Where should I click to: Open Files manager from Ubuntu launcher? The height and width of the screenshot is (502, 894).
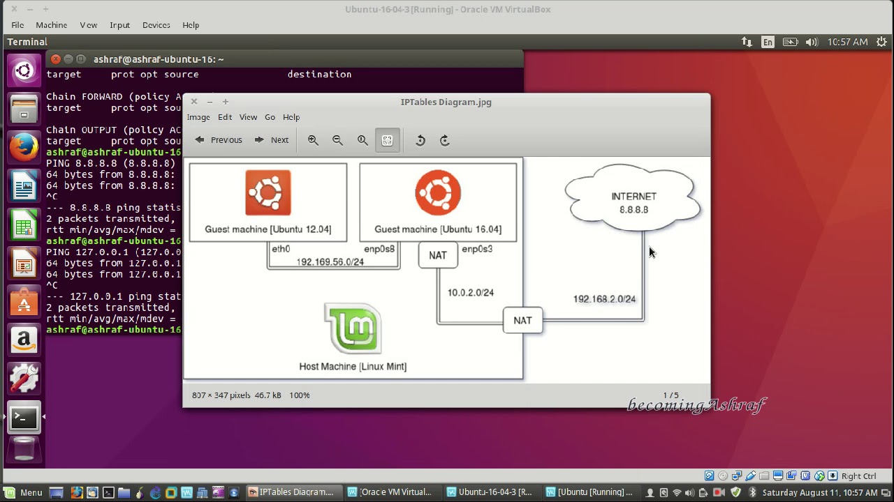point(24,109)
